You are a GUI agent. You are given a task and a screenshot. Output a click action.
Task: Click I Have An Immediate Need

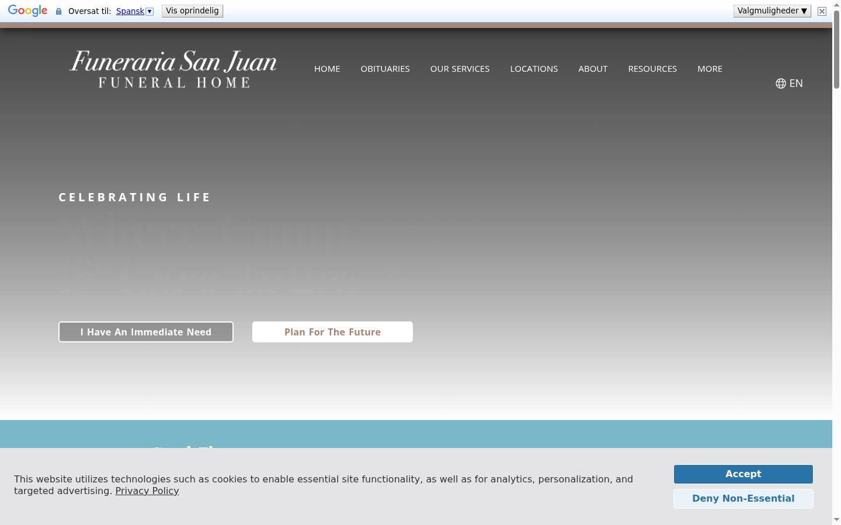click(146, 332)
